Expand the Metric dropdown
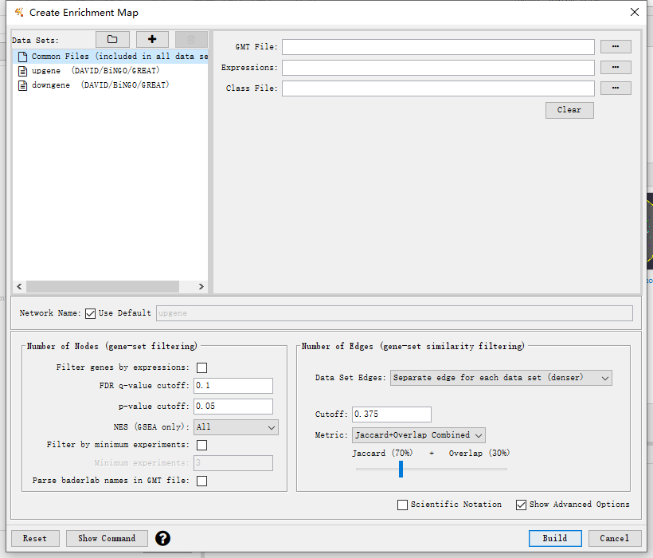 pyautogui.click(x=418, y=435)
